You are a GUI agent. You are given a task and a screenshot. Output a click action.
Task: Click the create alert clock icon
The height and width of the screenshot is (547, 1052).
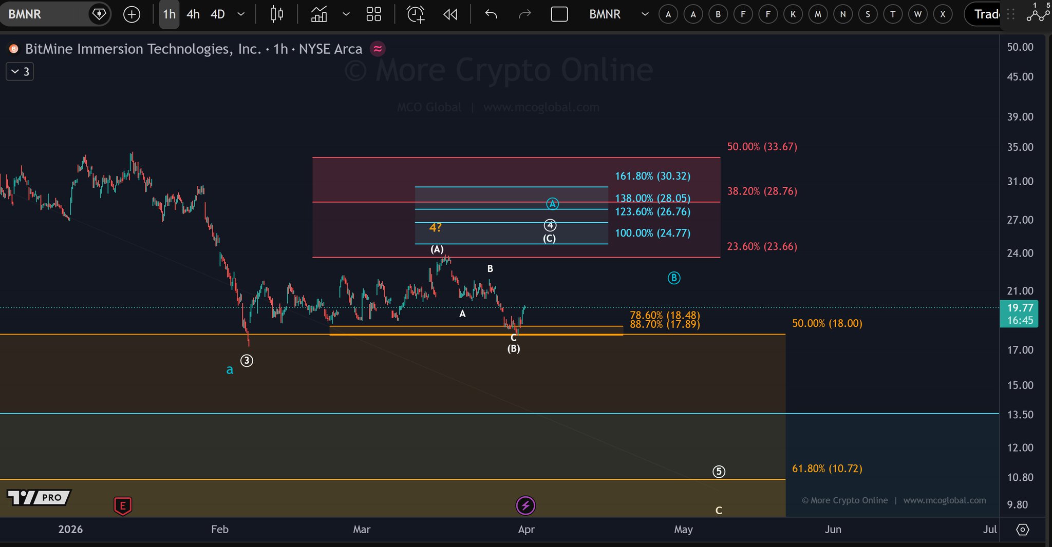[416, 14]
